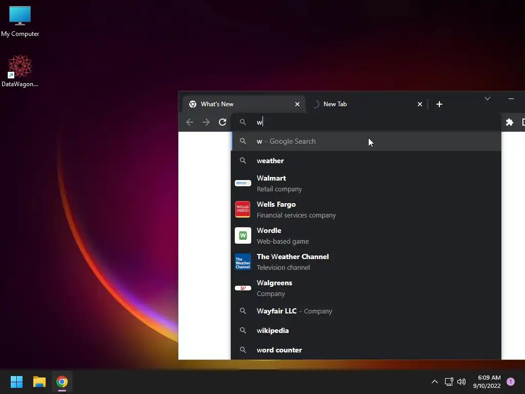Expand the tab search chevron
This screenshot has height=394, width=525.
tap(488, 98)
